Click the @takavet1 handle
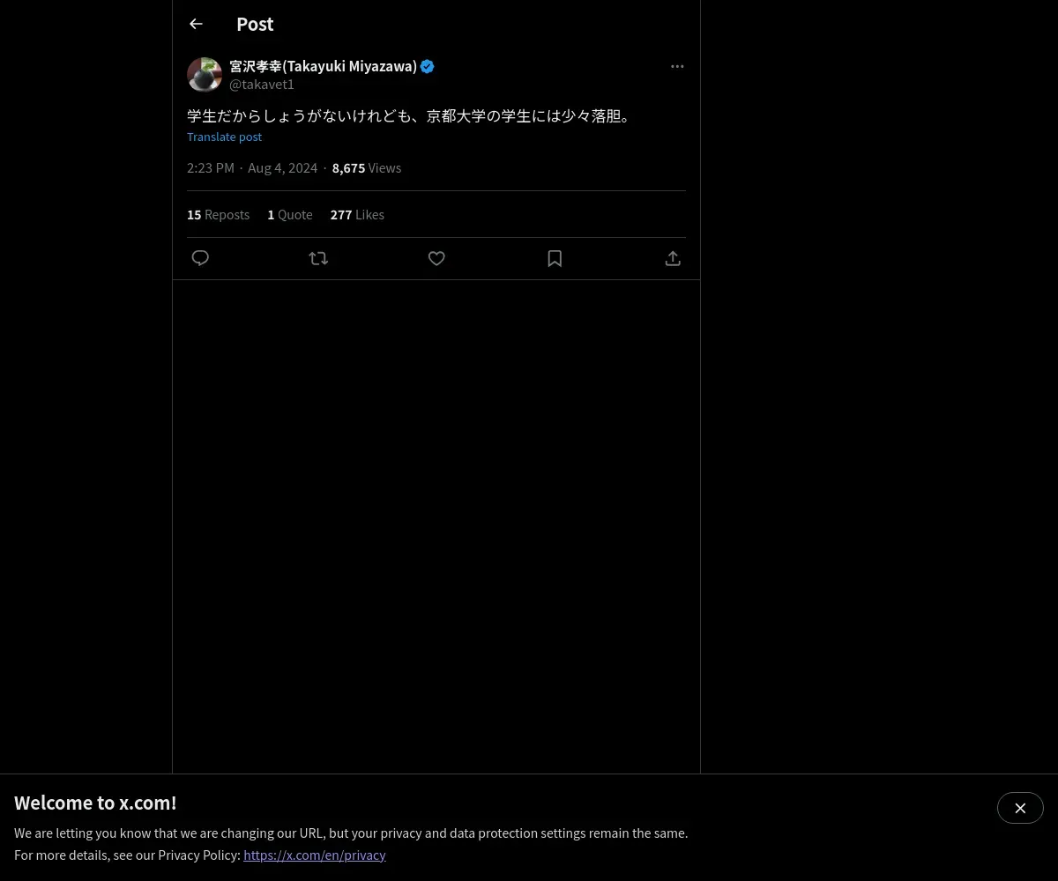The width and height of the screenshot is (1058, 881). pos(262,84)
